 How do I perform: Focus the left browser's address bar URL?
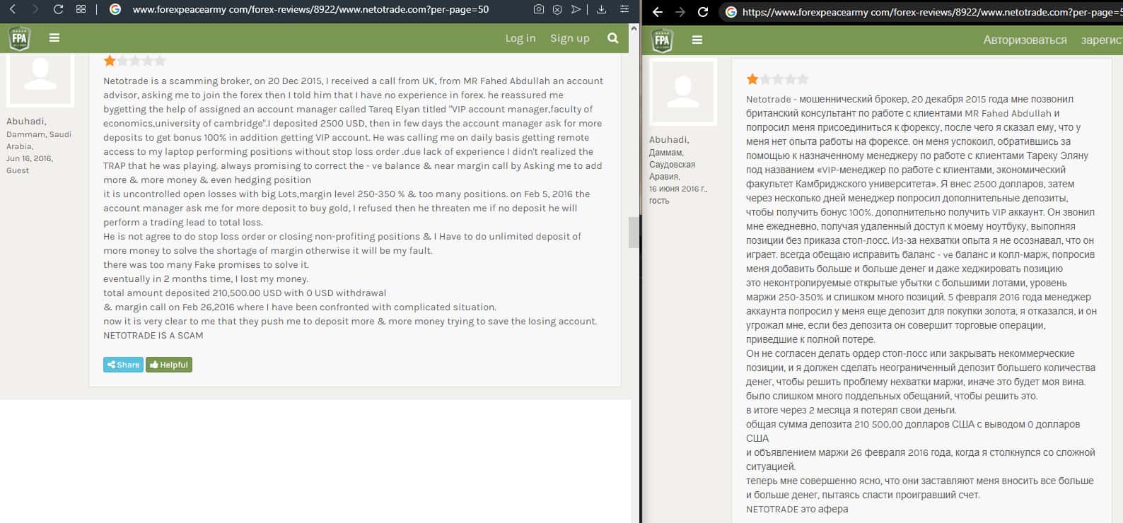click(x=310, y=10)
